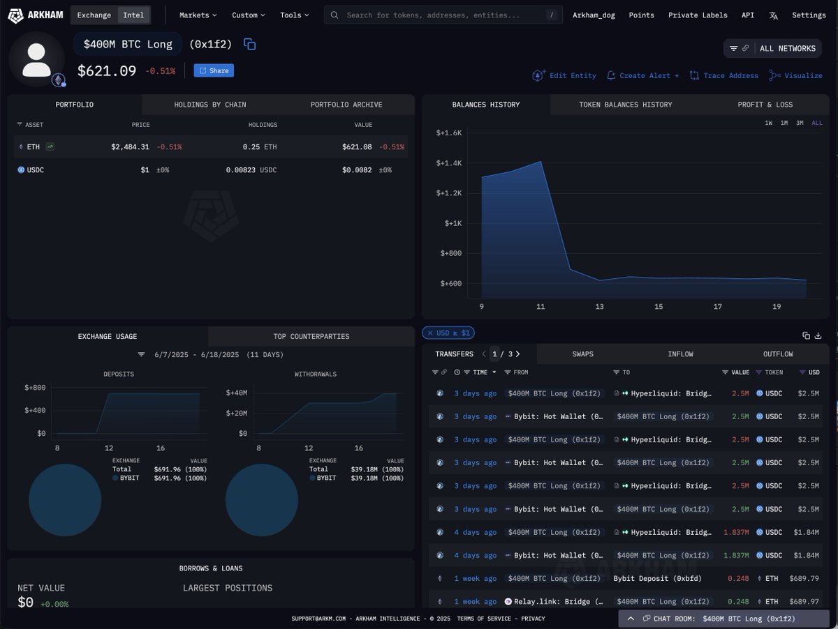Open the Tools dropdown menu
The height and width of the screenshot is (629, 838).
[x=294, y=15]
